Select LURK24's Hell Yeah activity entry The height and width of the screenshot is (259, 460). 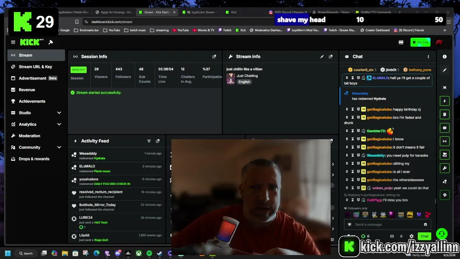click(117, 222)
